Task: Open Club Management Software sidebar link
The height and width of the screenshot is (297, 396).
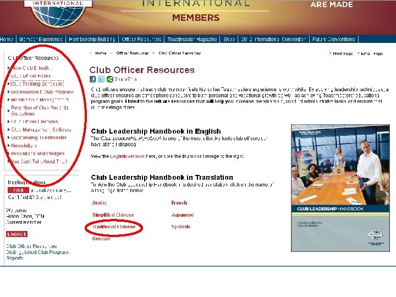Action: click(x=41, y=130)
